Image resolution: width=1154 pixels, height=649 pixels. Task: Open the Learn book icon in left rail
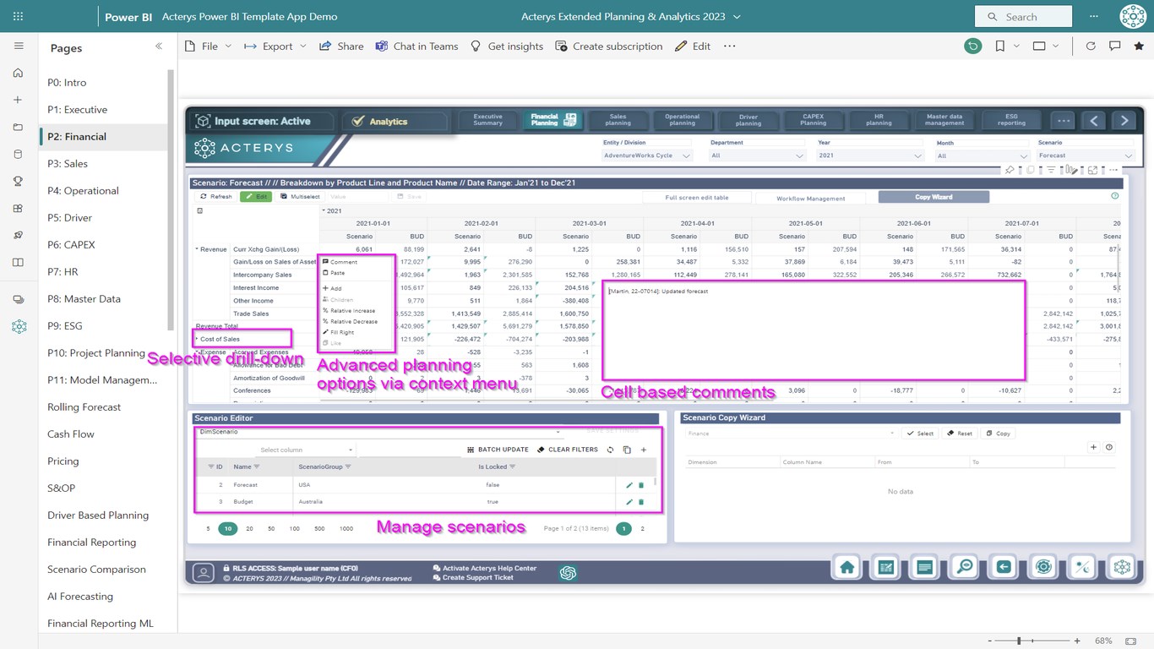(x=18, y=262)
